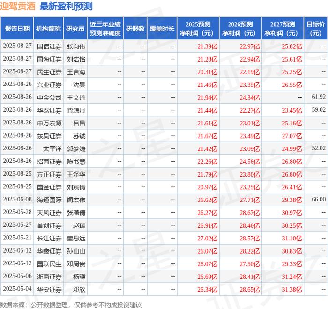This screenshot has width=328, height=309.
Task: Click institution name 方正证券
Action: coord(49,174)
